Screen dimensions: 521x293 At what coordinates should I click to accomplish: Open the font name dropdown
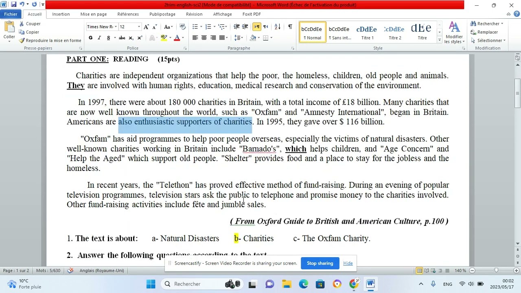coord(116,27)
